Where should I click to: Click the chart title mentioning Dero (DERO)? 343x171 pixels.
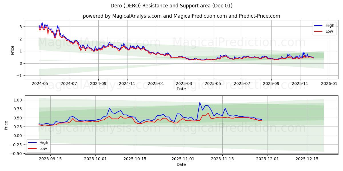pos(171,5)
